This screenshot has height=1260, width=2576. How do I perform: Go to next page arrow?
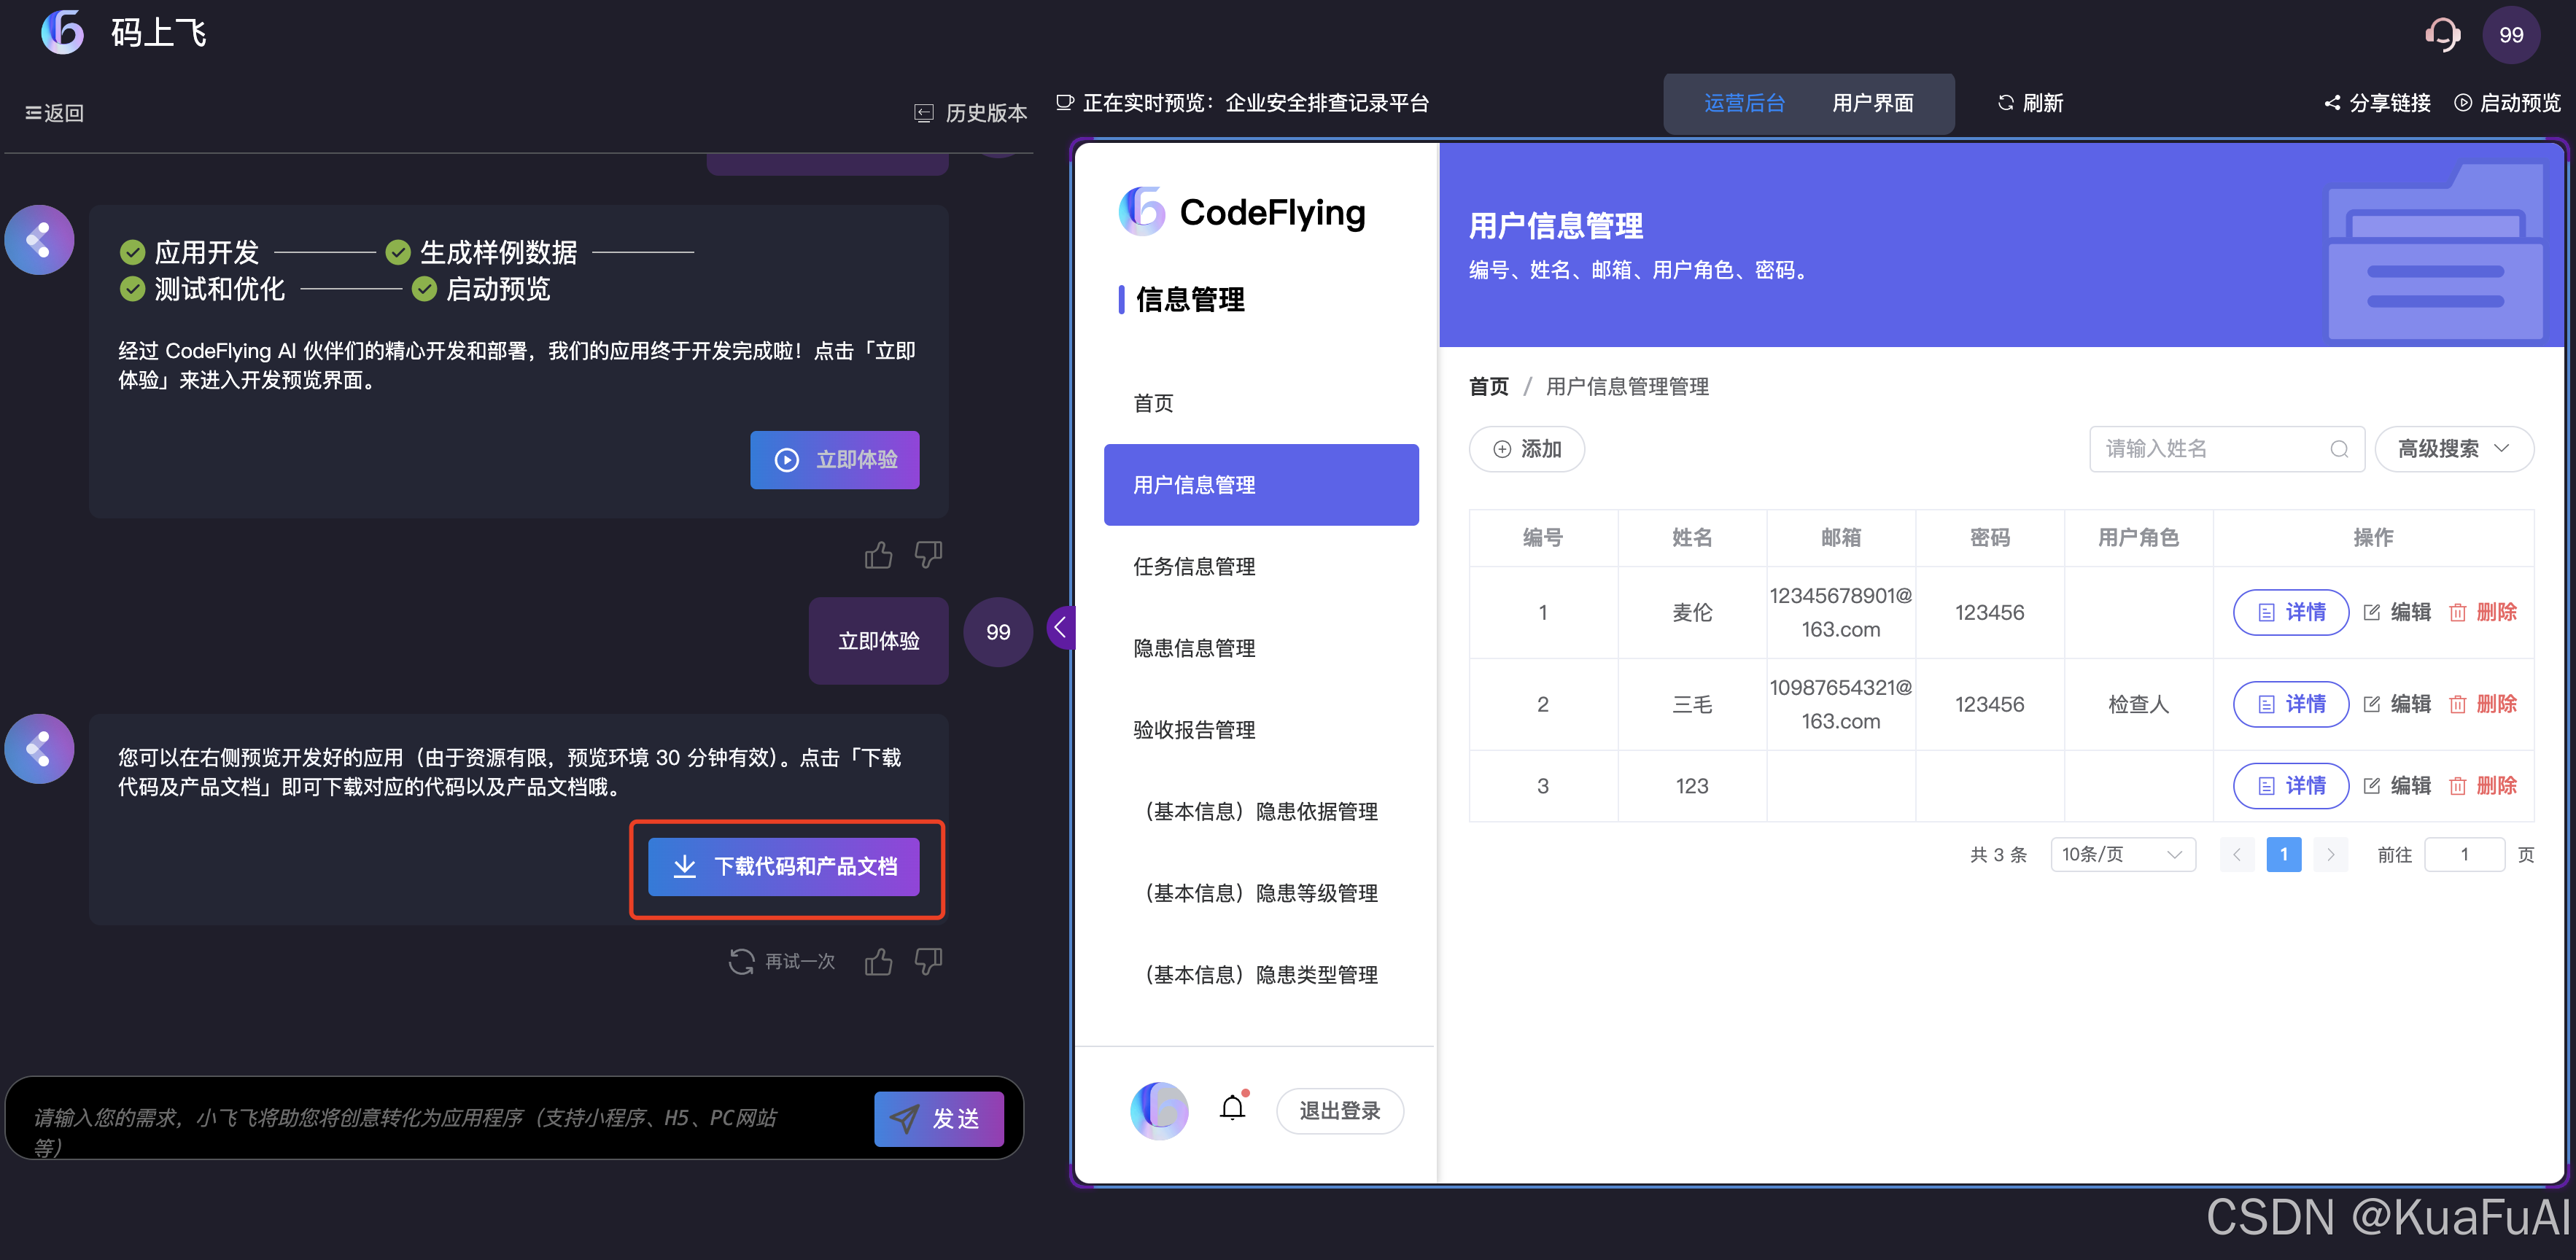[2330, 854]
